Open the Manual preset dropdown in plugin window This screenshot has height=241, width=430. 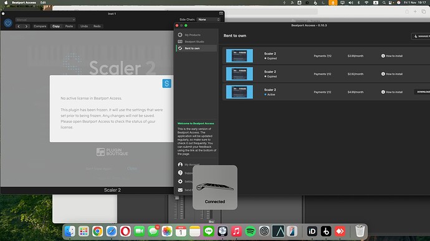coord(45,20)
